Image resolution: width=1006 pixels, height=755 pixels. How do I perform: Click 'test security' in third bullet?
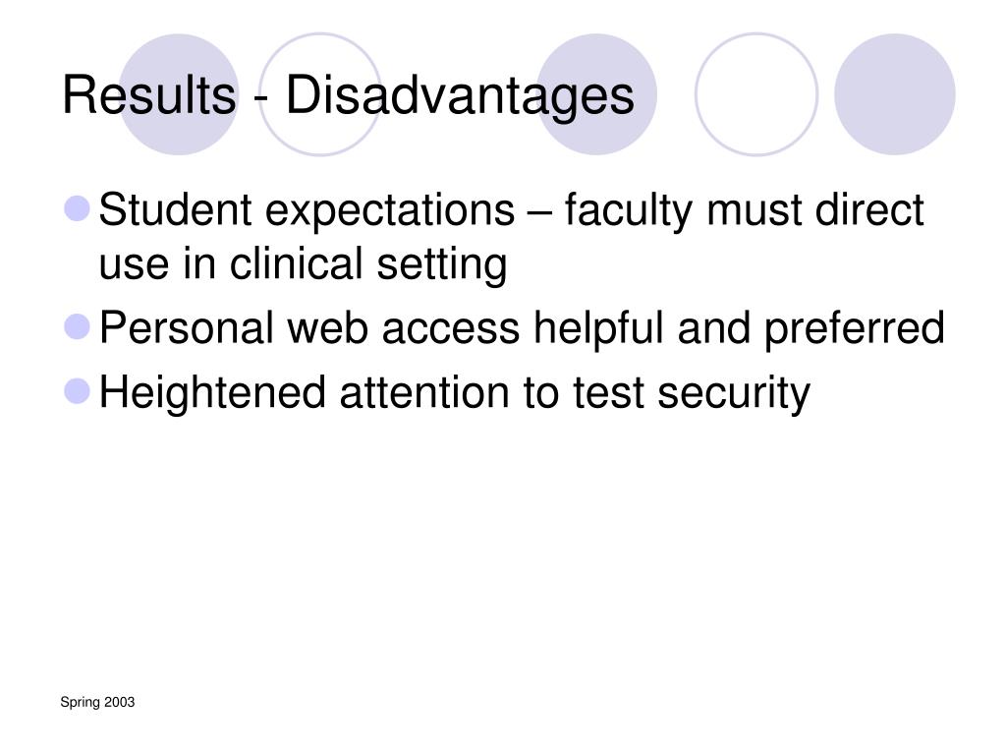[x=692, y=393]
